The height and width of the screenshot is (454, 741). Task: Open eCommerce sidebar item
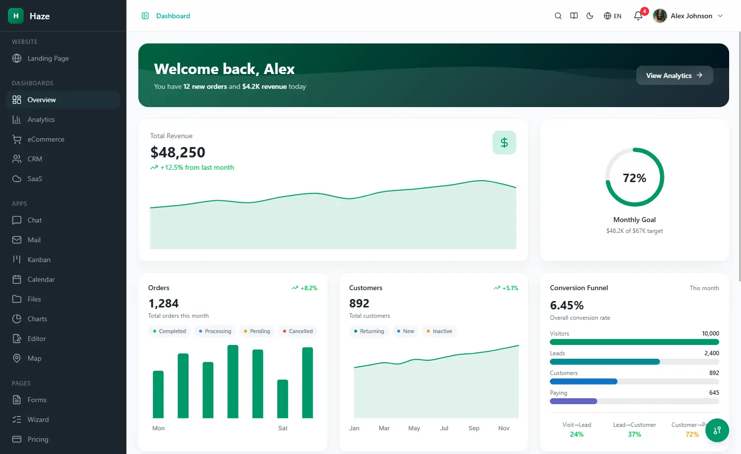63,139
